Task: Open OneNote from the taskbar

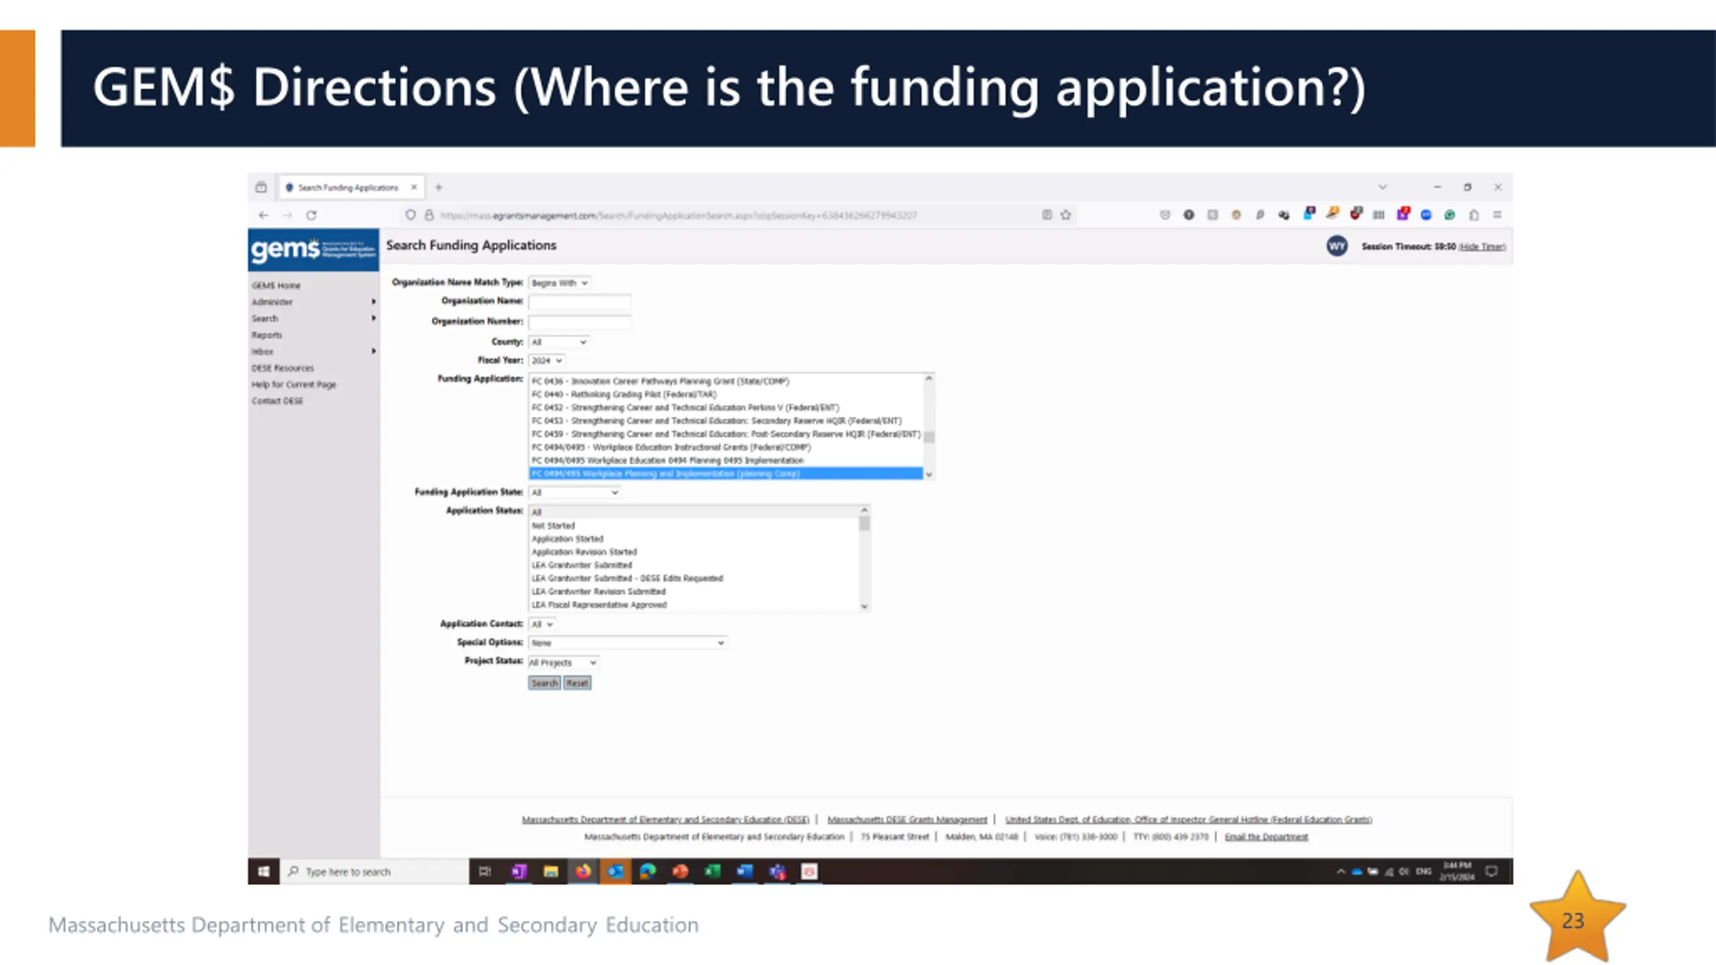Action: click(x=518, y=871)
